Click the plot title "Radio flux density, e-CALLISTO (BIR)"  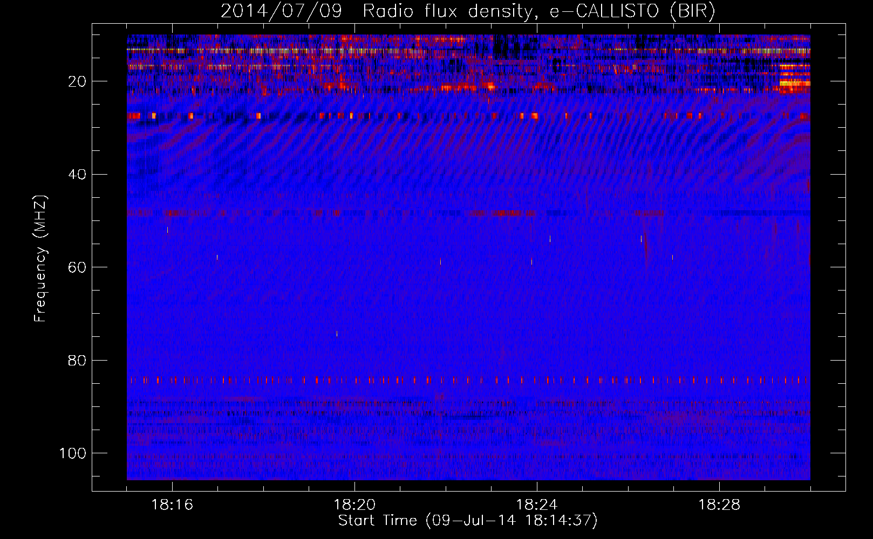538,11
